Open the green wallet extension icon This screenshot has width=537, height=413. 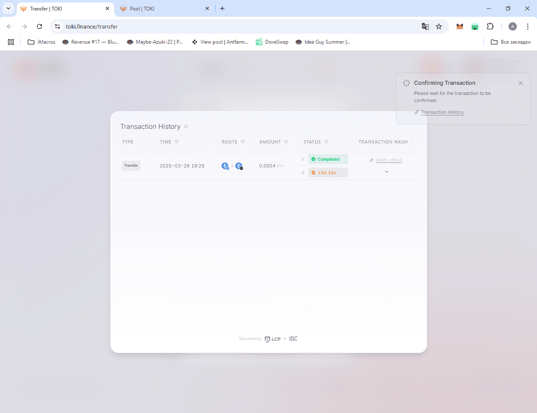(x=475, y=26)
